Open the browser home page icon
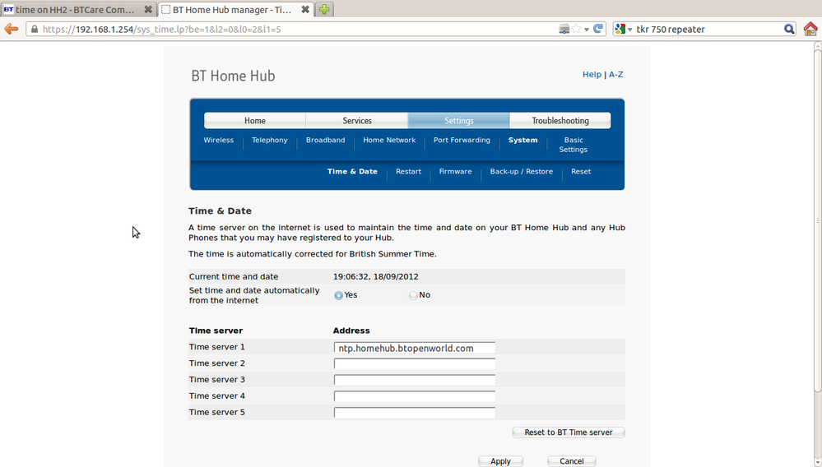 (x=810, y=29)
